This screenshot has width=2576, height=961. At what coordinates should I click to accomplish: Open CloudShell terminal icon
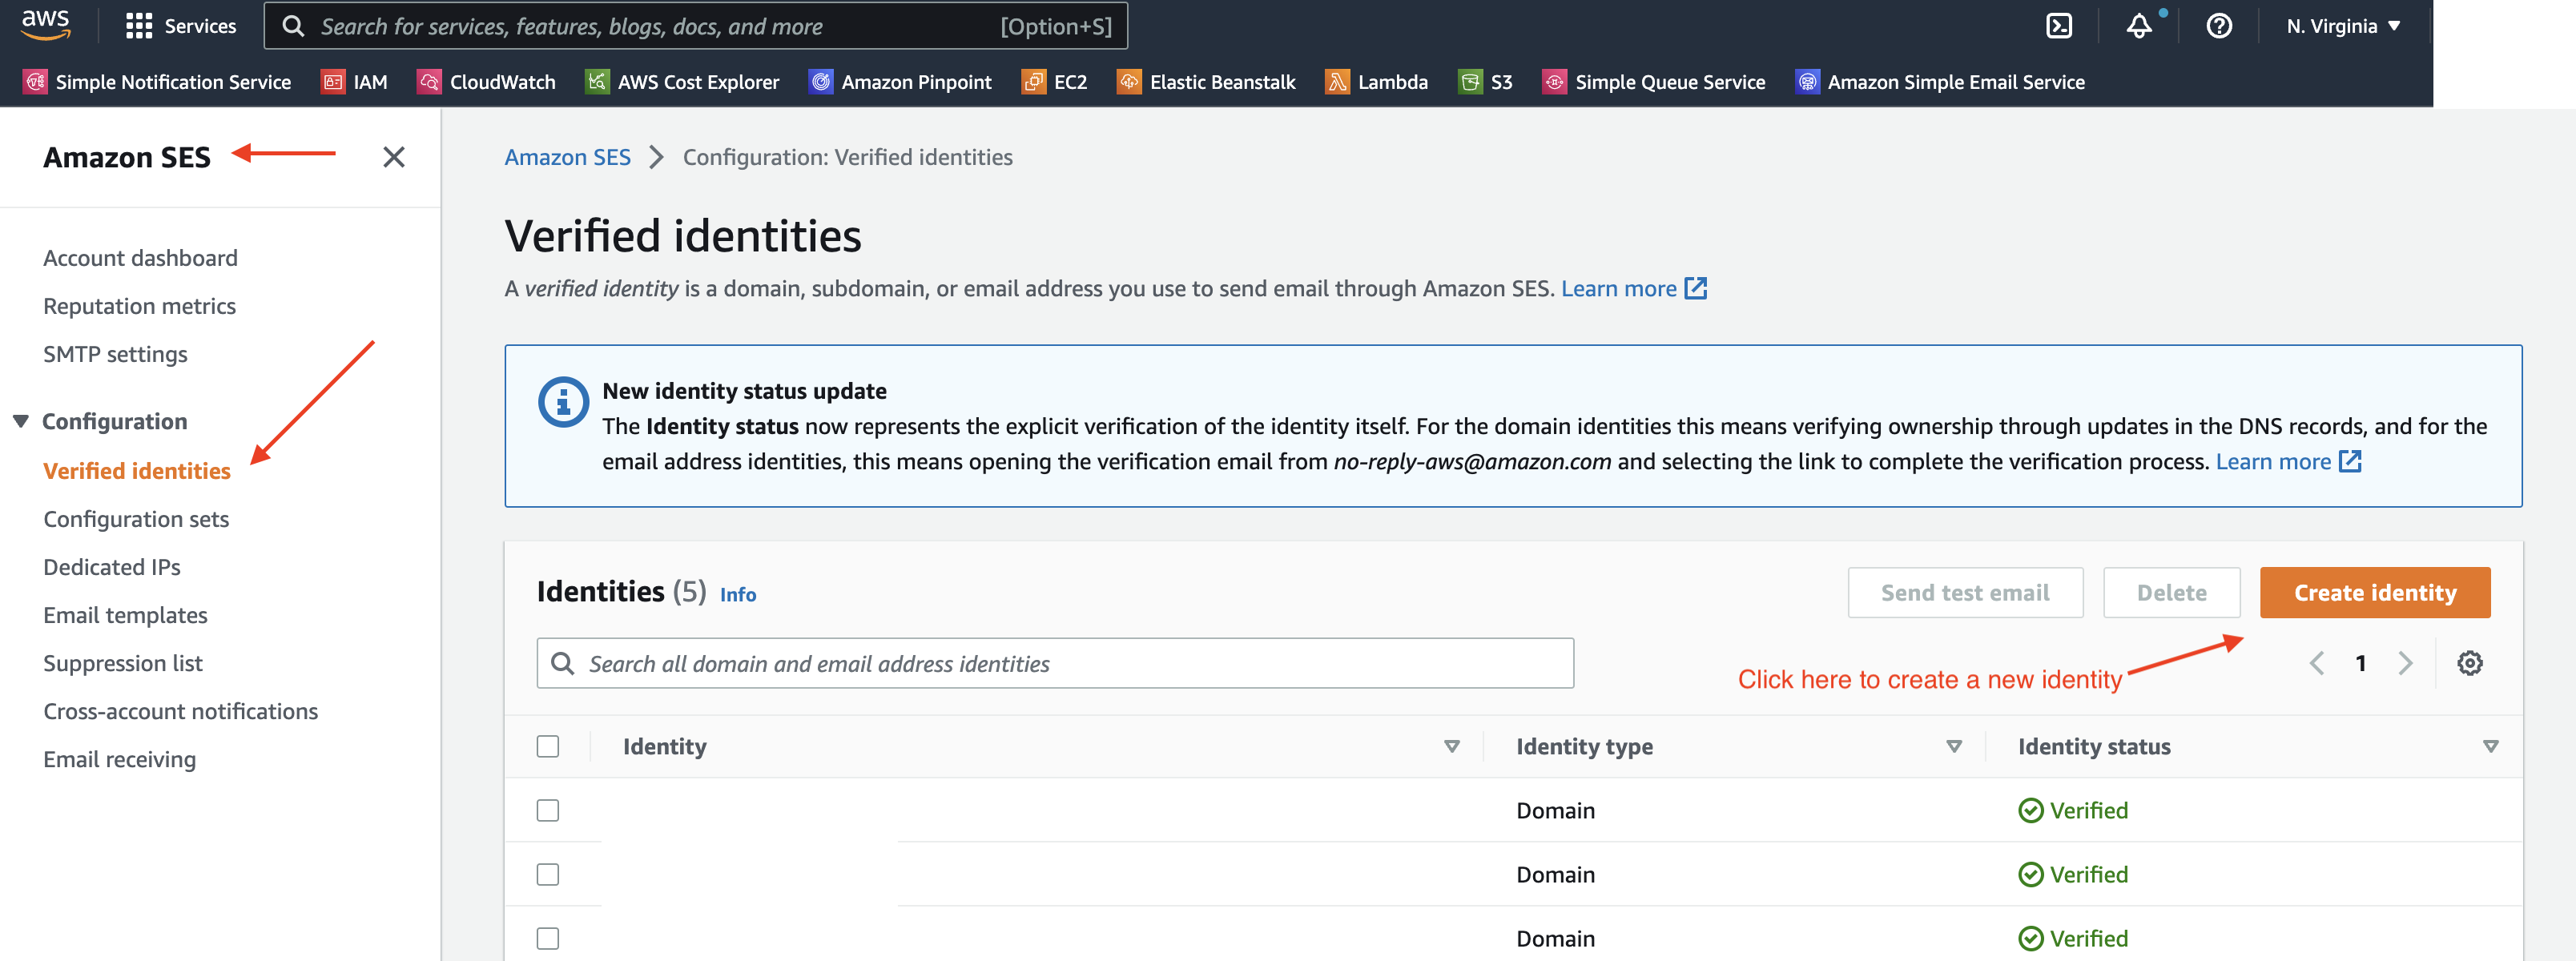(2059, 26)
